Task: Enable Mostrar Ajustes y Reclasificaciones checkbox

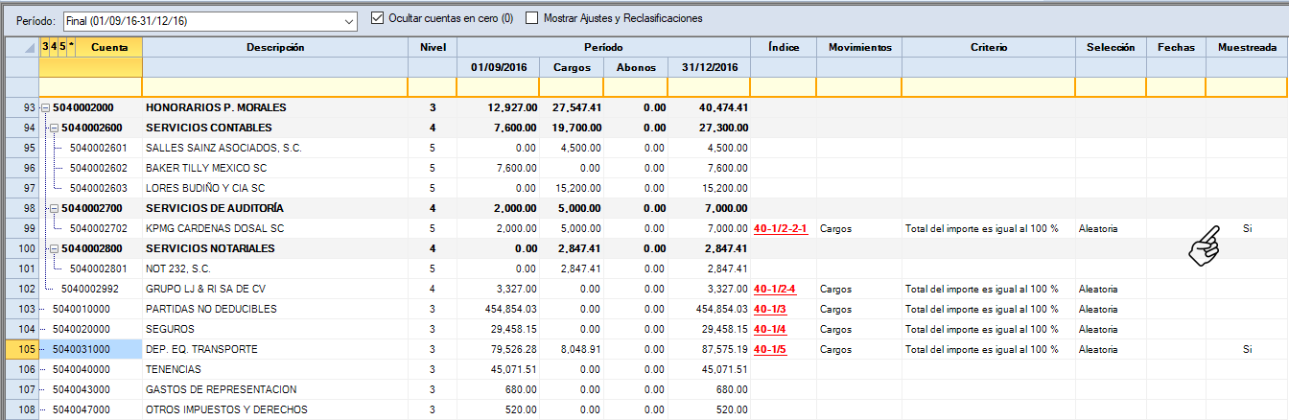Action: coord(532,18)
